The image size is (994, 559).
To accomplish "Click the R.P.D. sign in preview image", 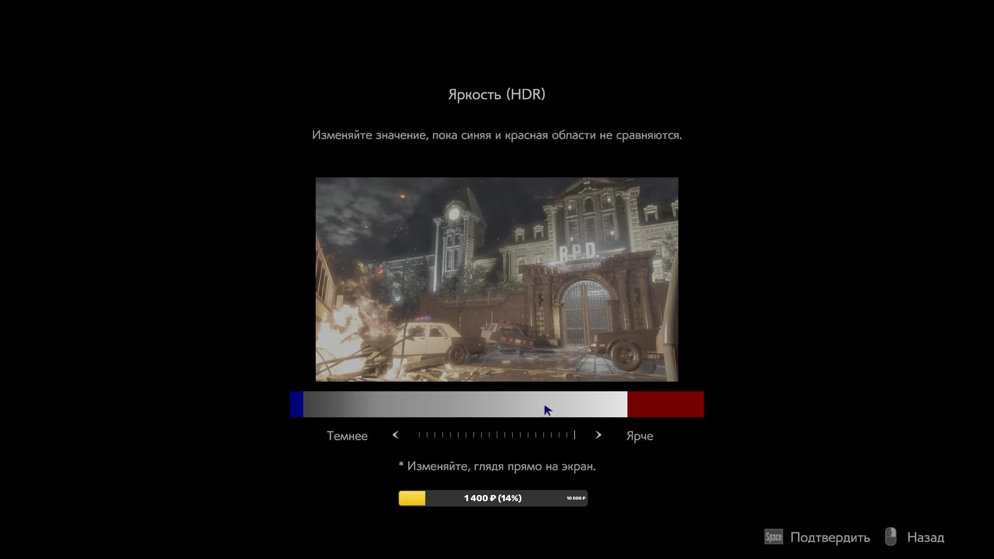I will [578, 252].
